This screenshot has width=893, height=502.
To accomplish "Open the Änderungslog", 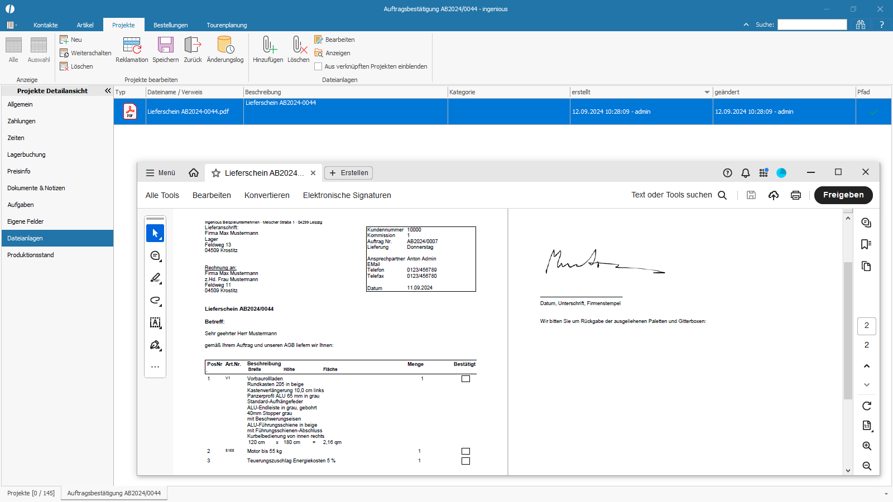I will [x=225, y=45].
